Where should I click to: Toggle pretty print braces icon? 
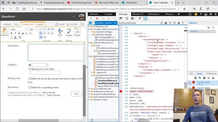pyautogui.click(x=170, y=23)
